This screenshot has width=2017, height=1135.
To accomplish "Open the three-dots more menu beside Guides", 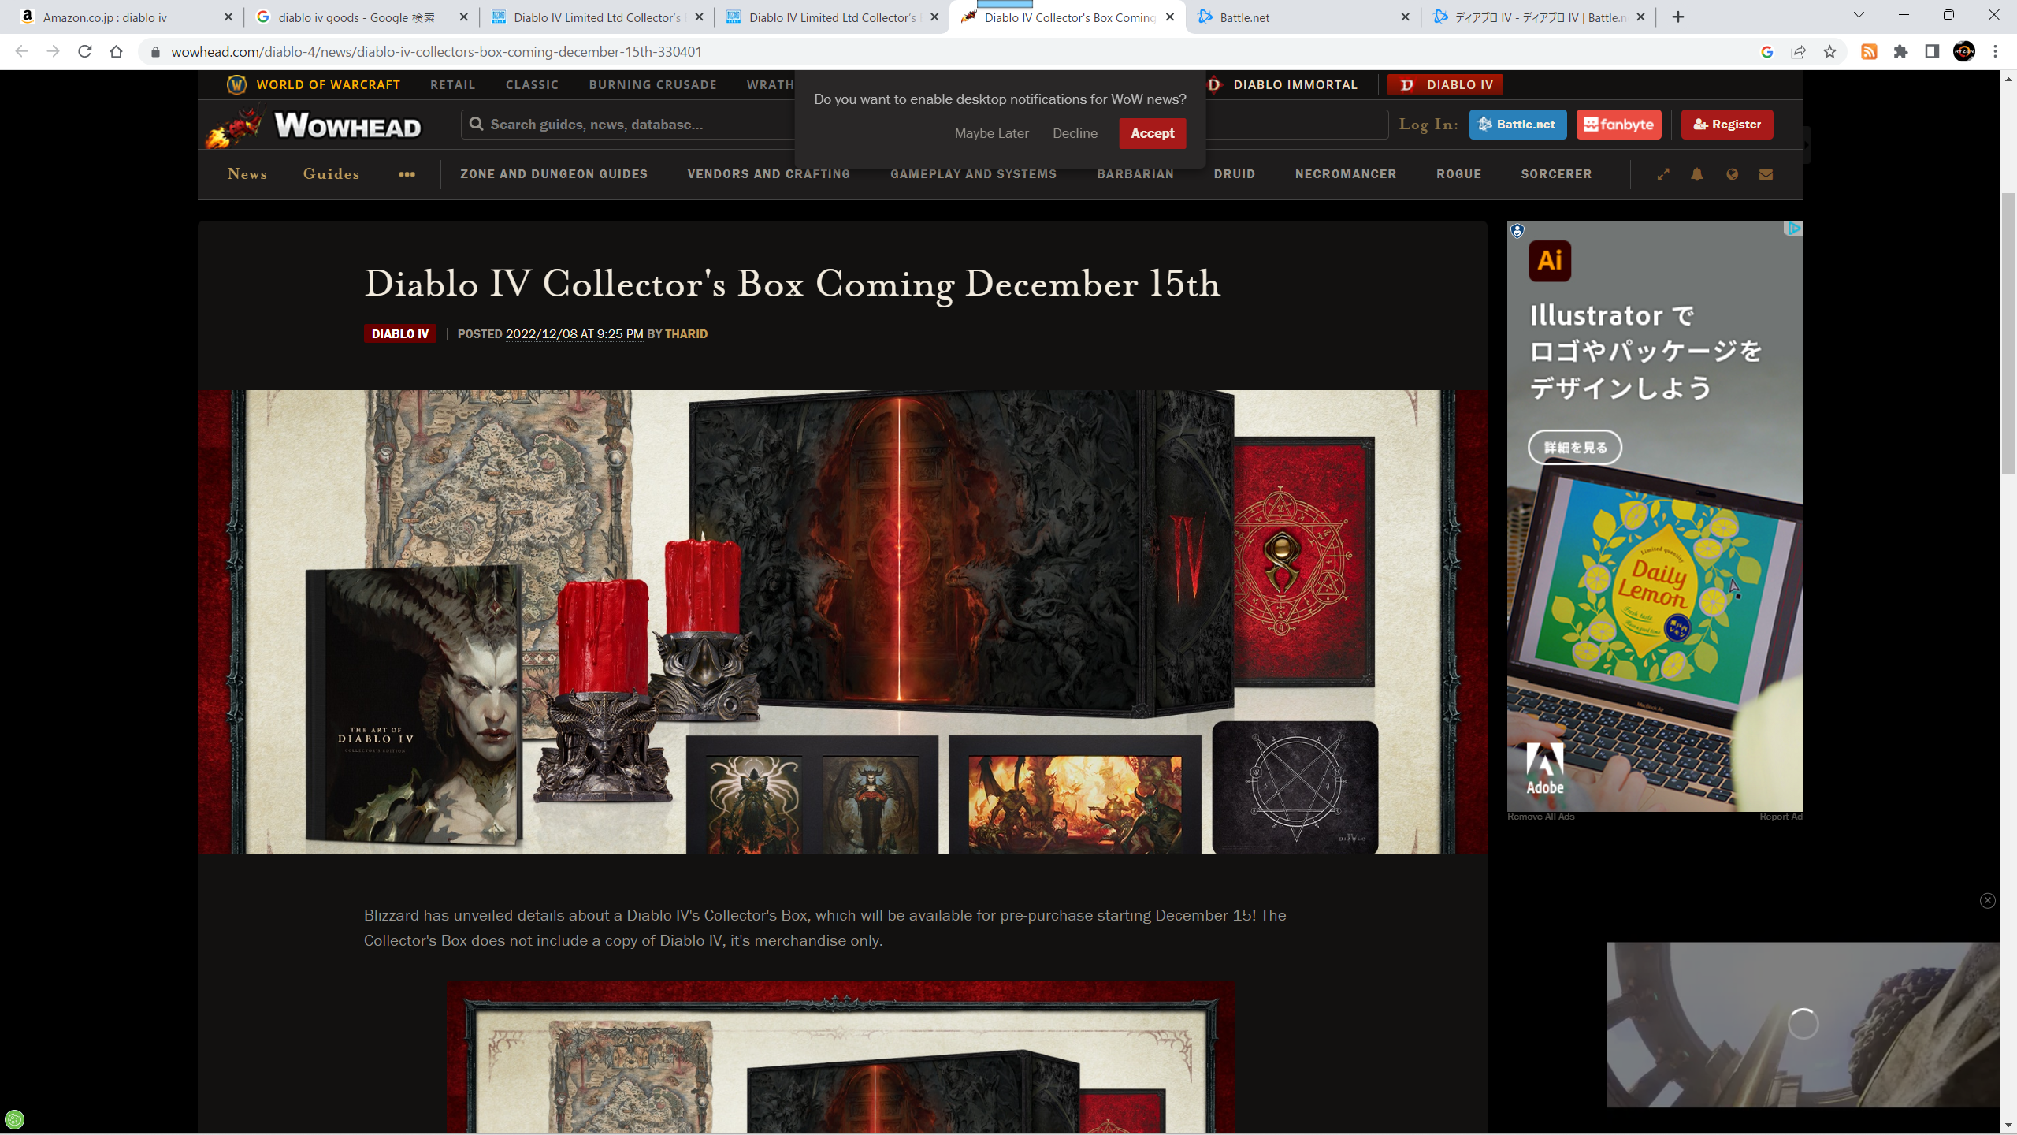I will [x=407, y=174].
